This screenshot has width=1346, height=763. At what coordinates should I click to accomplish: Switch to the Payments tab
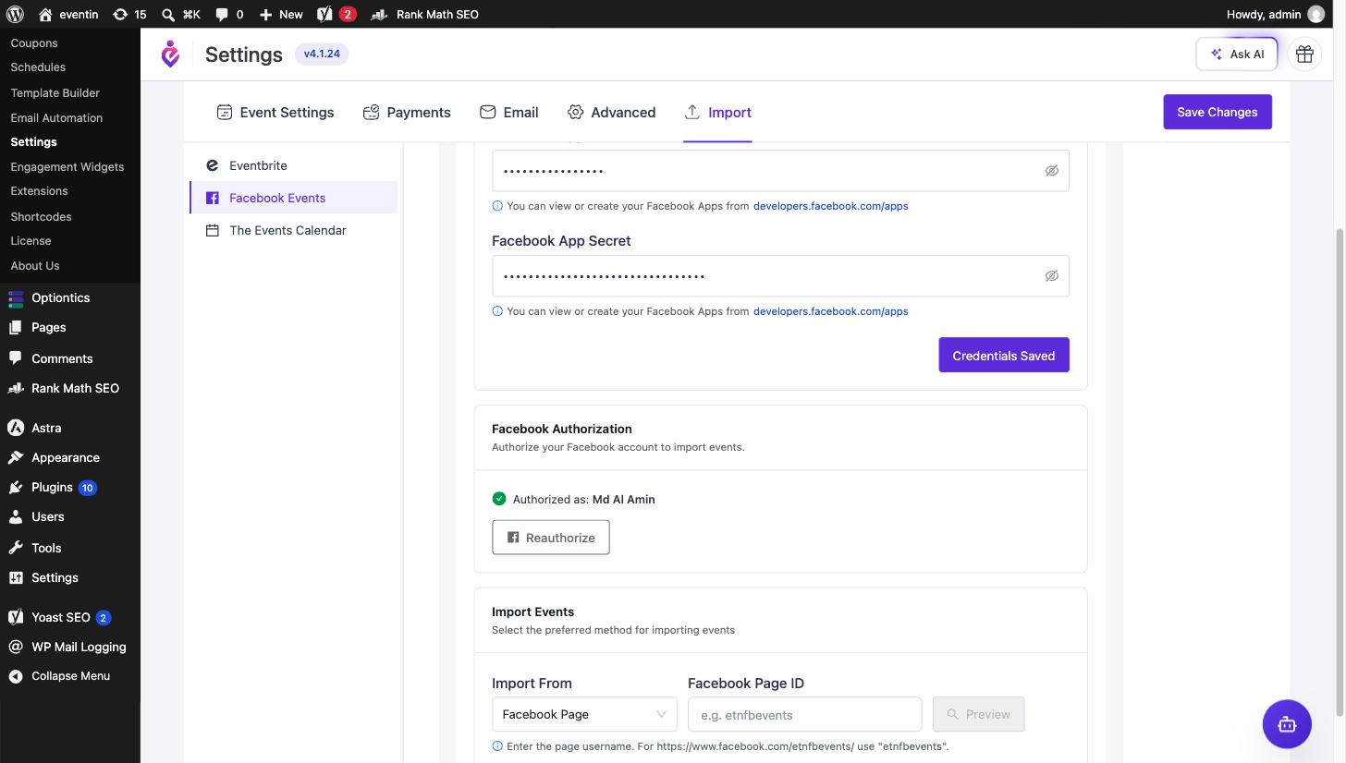tap(407, 112)
